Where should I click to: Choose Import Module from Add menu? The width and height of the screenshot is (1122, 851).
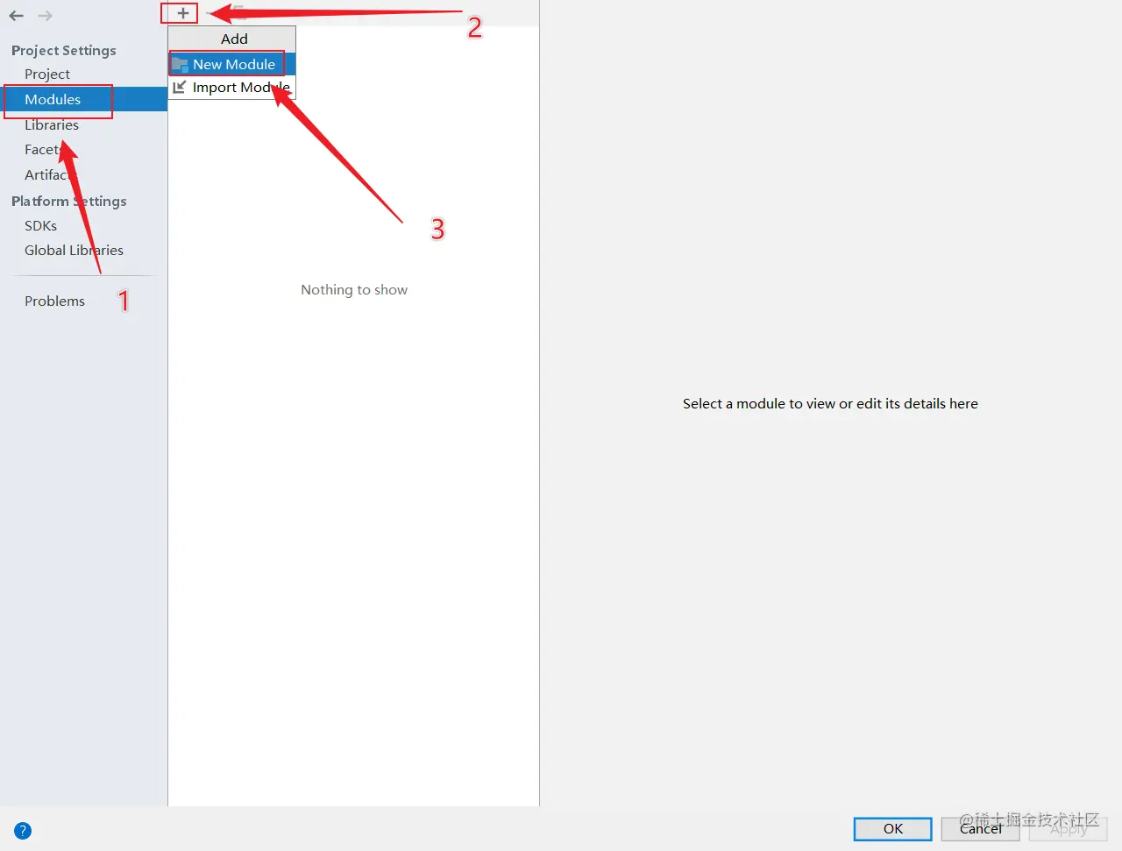coord(232,87)
